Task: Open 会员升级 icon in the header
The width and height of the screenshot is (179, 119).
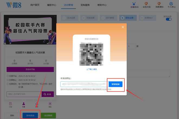Action: coord(146,5)
